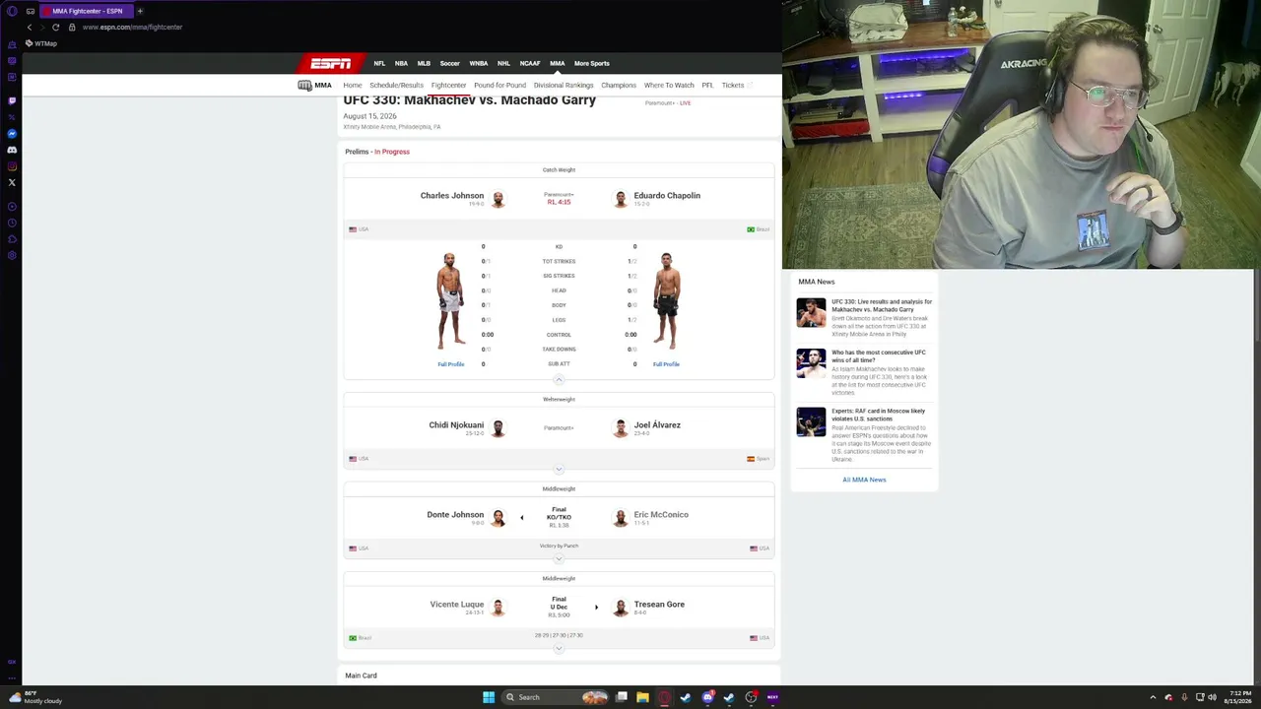Viewport: 1261px width, 709px height.
Task: Open the WTMap bookmark
Action: (x=41, y=43)
